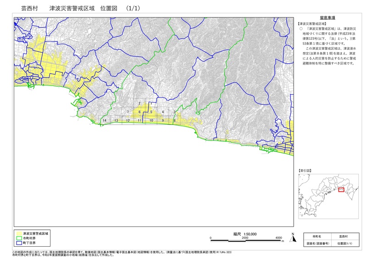Viewport: 367px width, 259px height.
Task: Select map grid cell number 2
Action: tap(139, 104)
